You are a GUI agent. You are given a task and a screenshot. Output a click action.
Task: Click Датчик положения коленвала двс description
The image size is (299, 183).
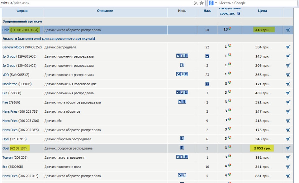(x=70, y=84)
